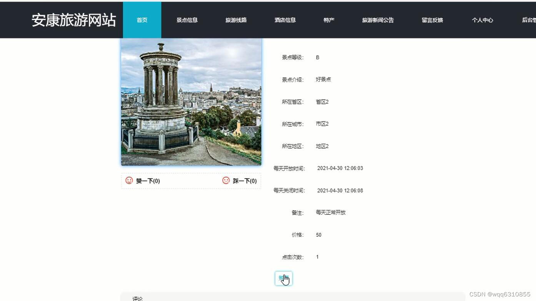This screenshot has width=536, height=301.
Task: Click opening time 2021-04-30 12:06:03
Action: [x=340, y=168]
